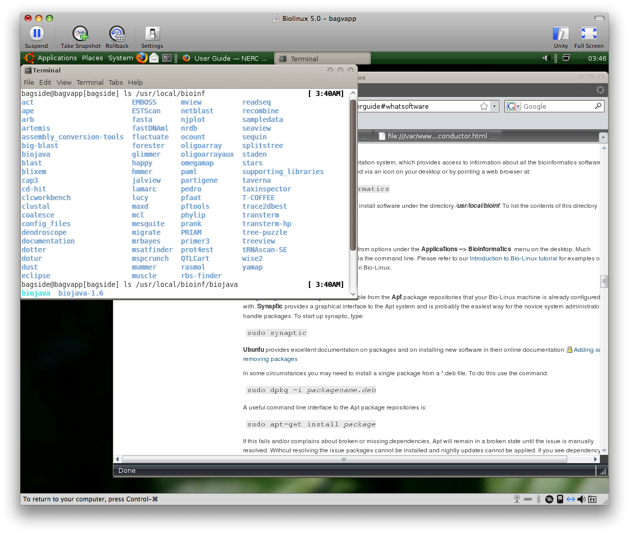Enter Full Screen mode
The height and width of the screenshot is (533, 629).
[589, 34]
